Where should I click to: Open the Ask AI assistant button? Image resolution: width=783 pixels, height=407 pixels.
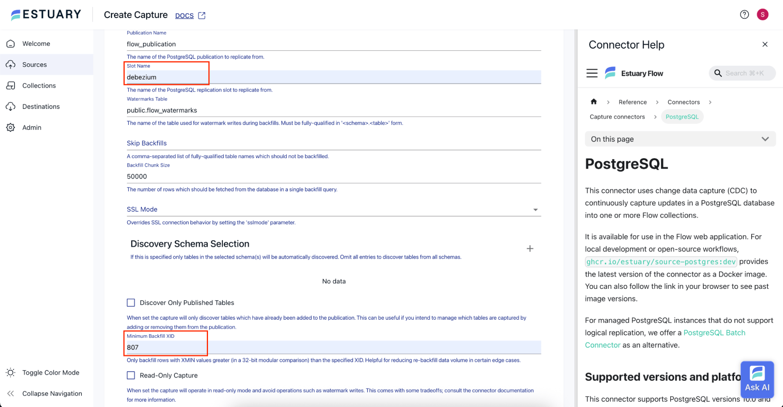pyautogui.click(x=757, y=379)
